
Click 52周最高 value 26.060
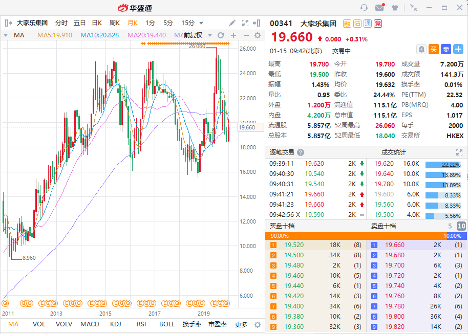point(385,125)
